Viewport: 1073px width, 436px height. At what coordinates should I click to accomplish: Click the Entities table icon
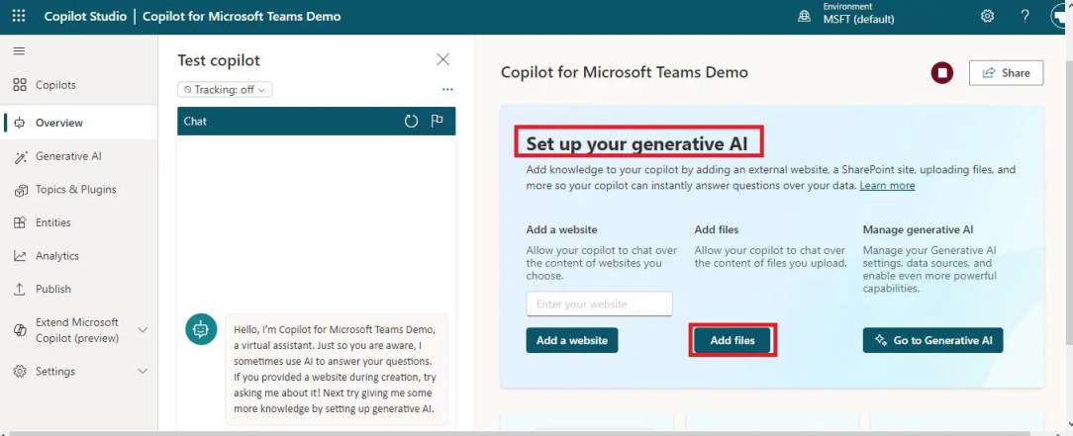coord(20,222)
